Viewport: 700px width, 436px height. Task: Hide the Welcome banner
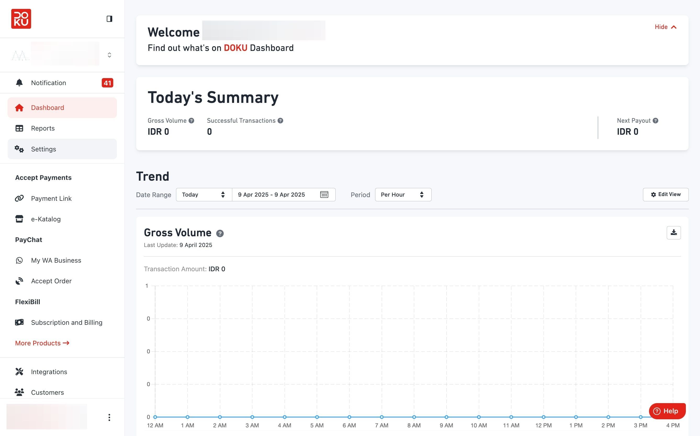pos(665,27)
